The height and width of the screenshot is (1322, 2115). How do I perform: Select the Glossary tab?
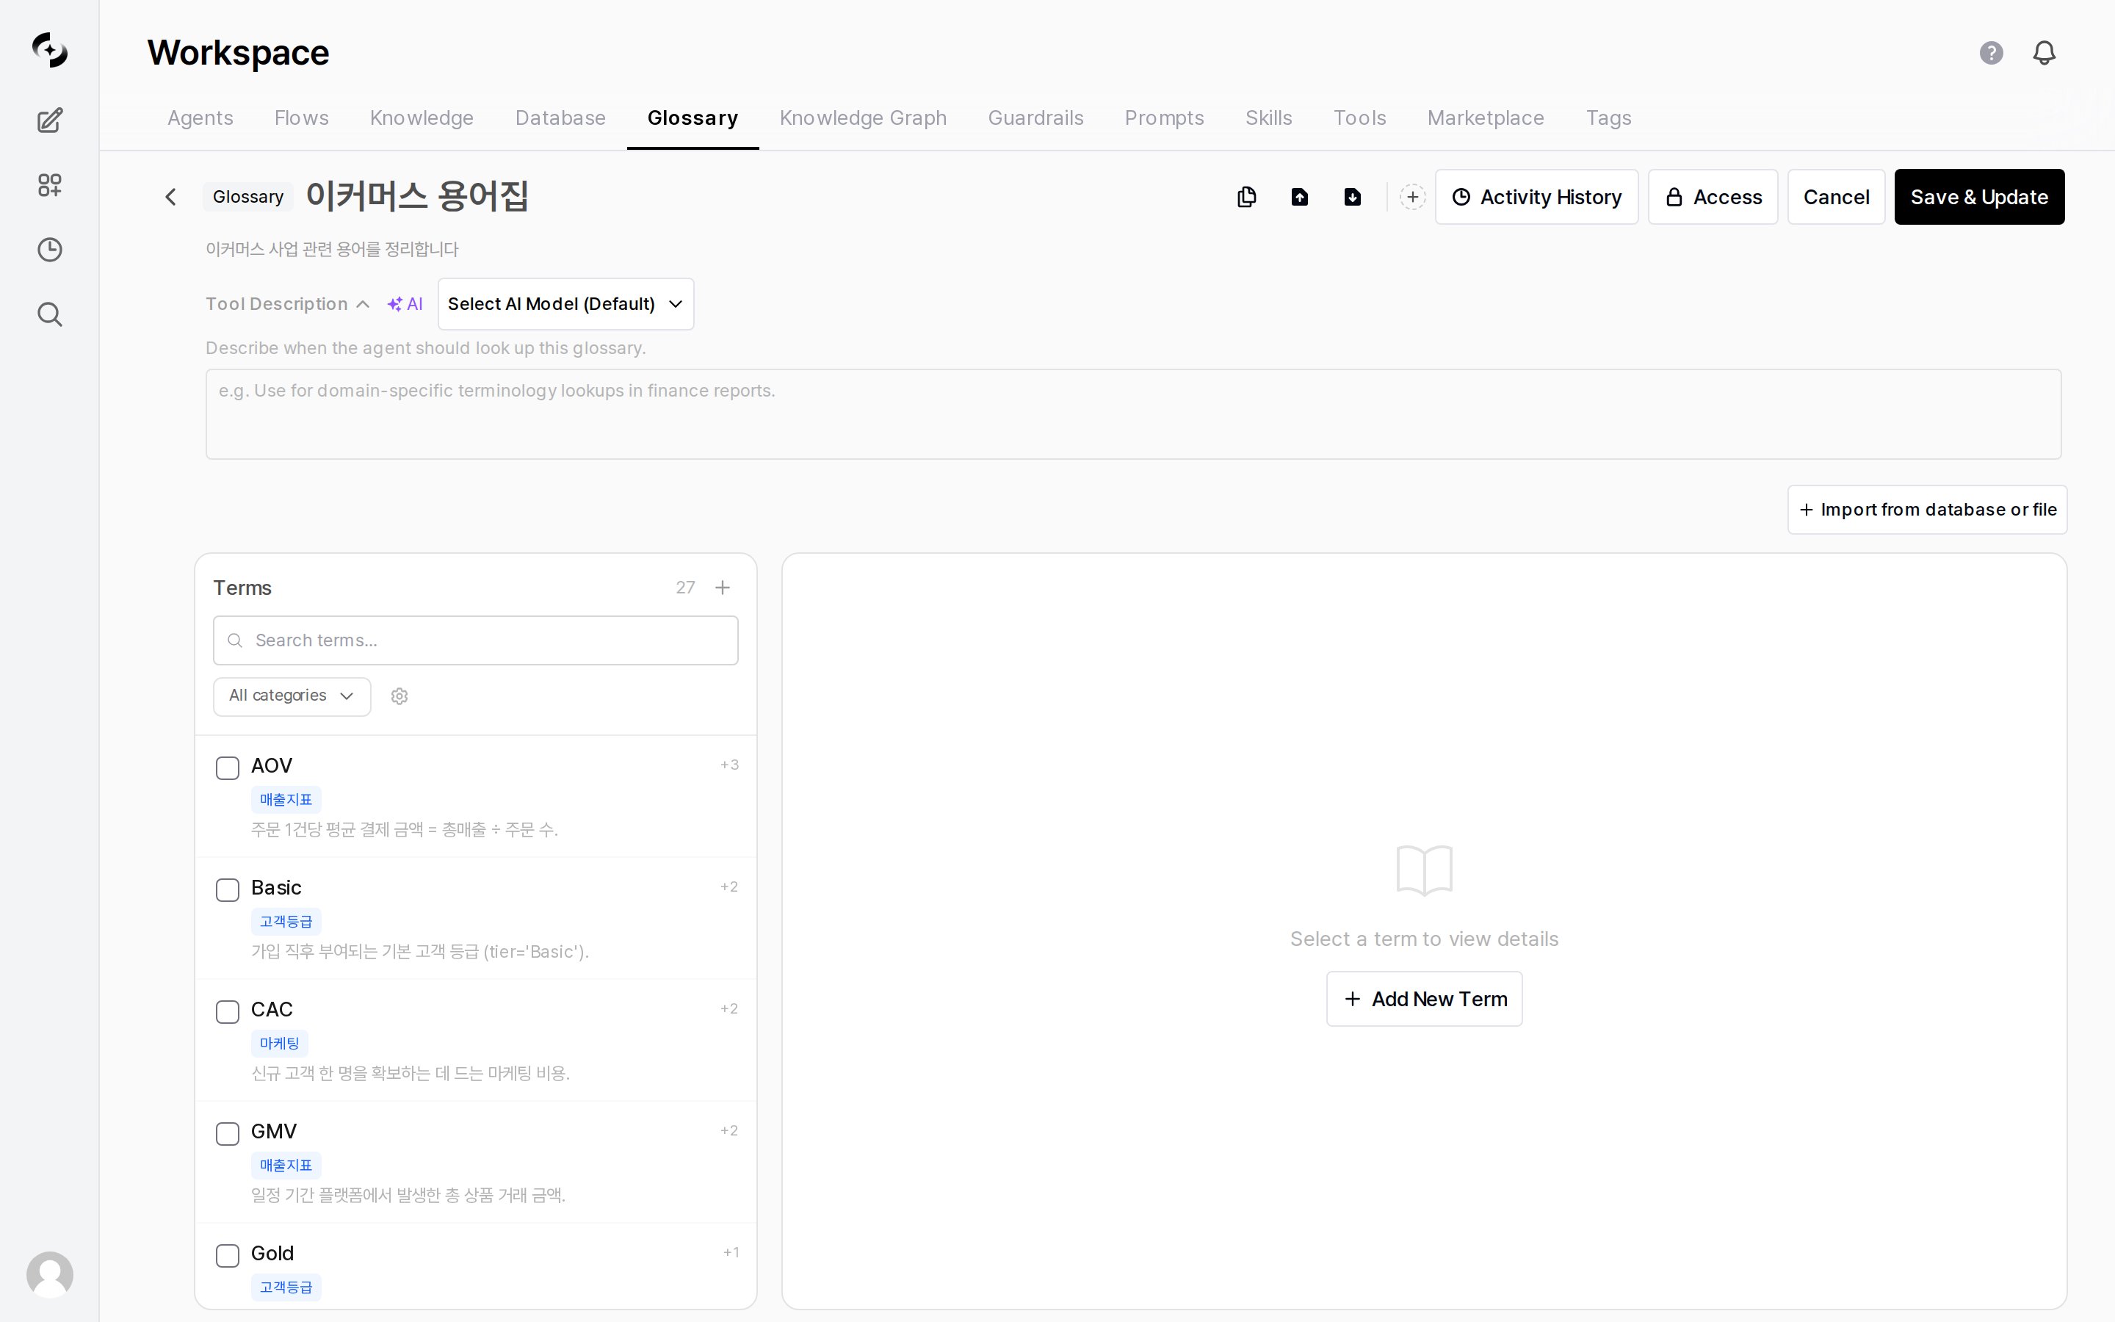(693, 118)
